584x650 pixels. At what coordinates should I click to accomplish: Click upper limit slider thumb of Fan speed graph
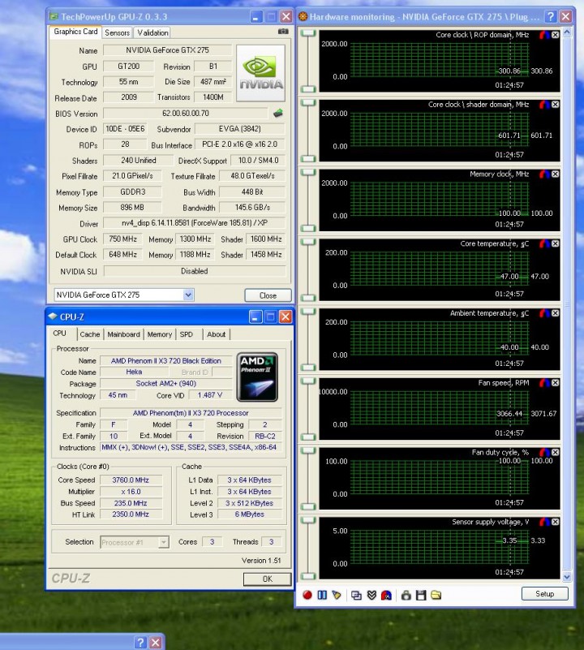coord(308,381)
